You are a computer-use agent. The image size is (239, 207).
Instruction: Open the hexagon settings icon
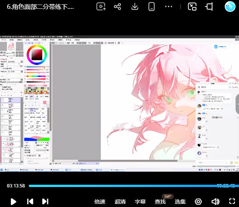198,202
